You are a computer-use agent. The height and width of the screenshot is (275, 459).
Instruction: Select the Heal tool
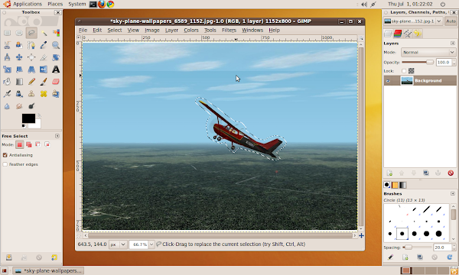44,94
